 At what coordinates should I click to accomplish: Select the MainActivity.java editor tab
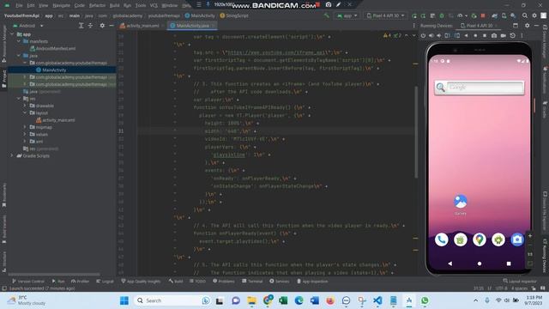coord(192,26)
